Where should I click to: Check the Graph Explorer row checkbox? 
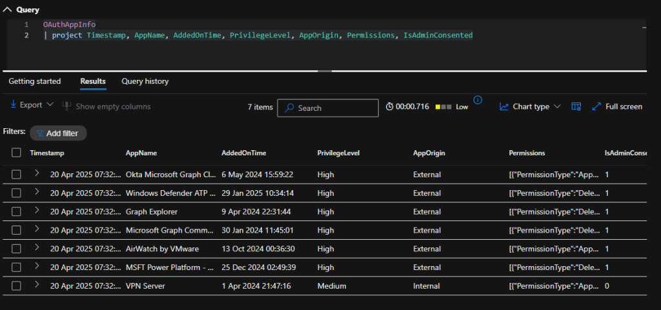click(x=16, y=211)
